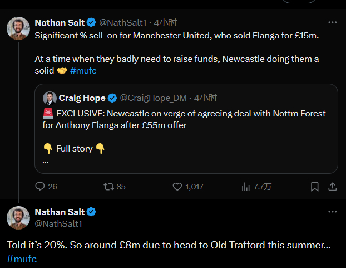Click the share upload icon
The image size is (346, 268).
tap(332, 187)
